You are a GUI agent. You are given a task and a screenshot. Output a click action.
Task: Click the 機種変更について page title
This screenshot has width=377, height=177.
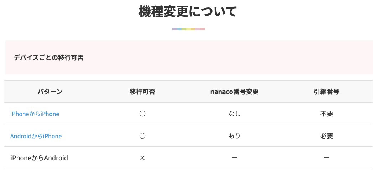pyautogui.click(x=188, y=12)
